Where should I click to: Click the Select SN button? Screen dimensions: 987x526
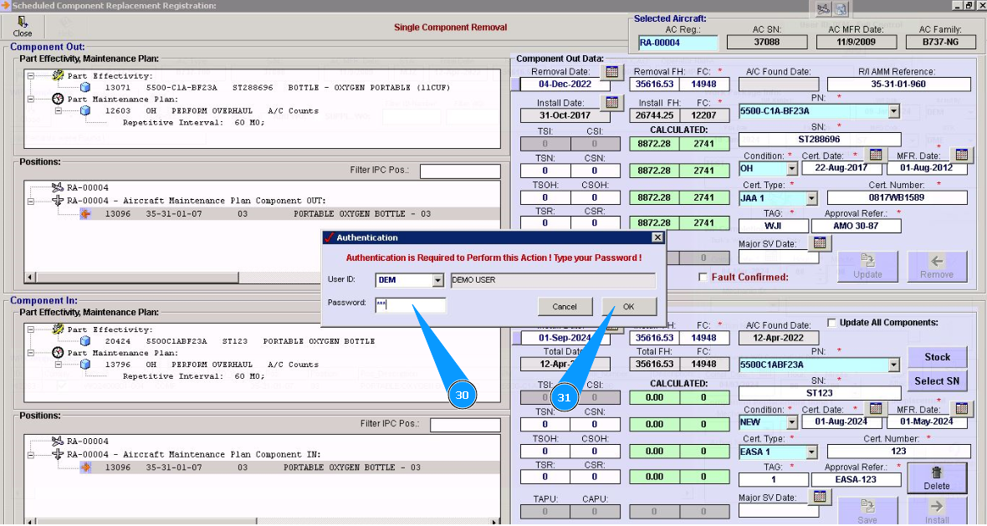coord(937,381)
